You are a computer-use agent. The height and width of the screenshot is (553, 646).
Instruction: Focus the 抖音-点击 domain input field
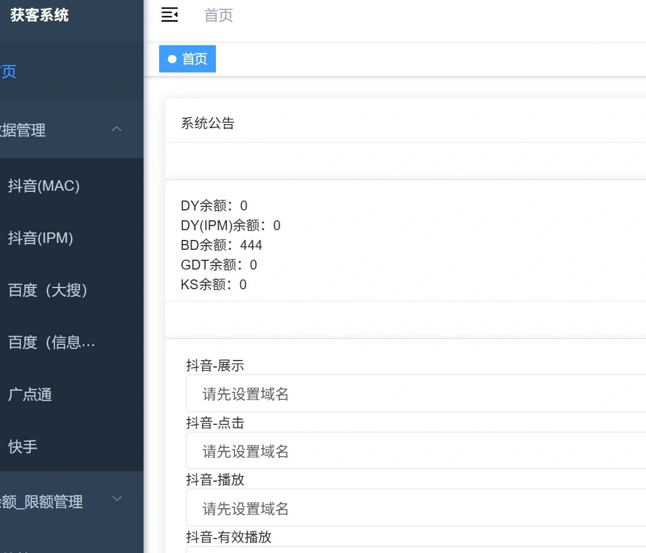(x=416, y=450)
